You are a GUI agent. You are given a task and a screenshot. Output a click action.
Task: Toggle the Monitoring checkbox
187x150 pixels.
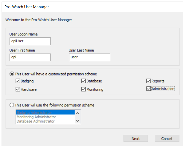83,89
